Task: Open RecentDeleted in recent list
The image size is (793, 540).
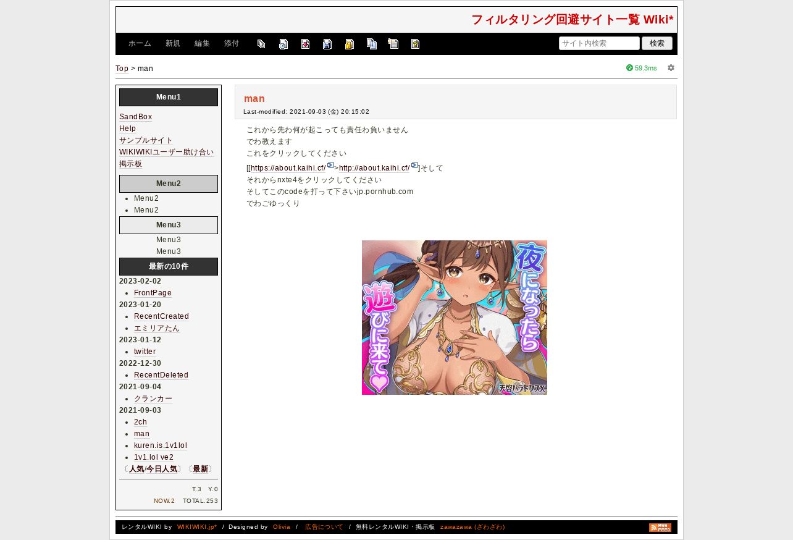Action: pos(161,375)
